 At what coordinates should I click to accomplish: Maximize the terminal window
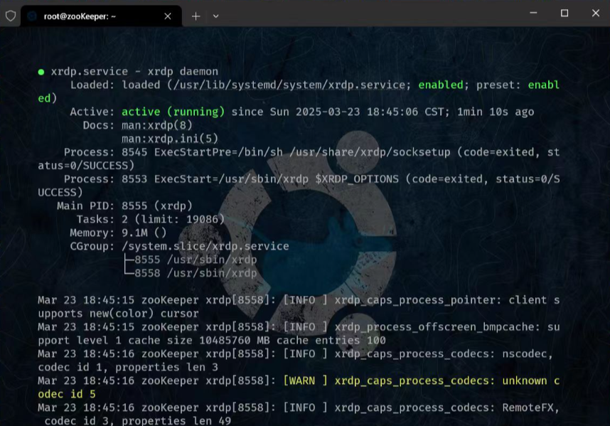coord(564,13)
